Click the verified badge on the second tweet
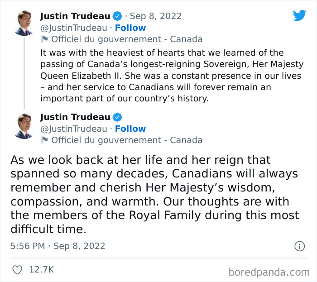This screenshot has width=317, height=282. coord(117,117)
